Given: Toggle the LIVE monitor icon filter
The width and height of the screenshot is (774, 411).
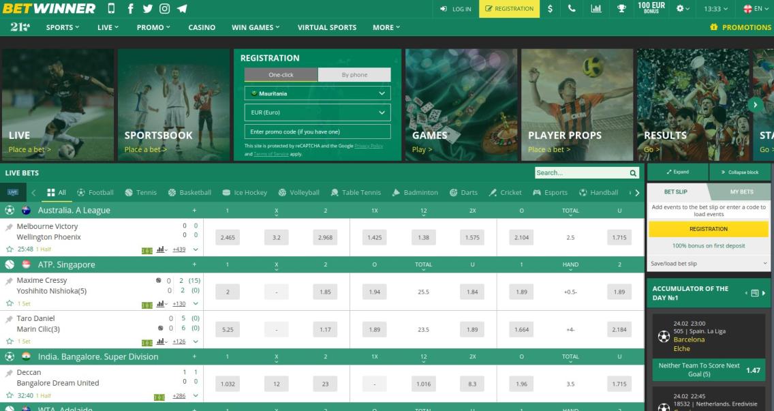Looking at the screenshot, I should (x=13, y=192).
